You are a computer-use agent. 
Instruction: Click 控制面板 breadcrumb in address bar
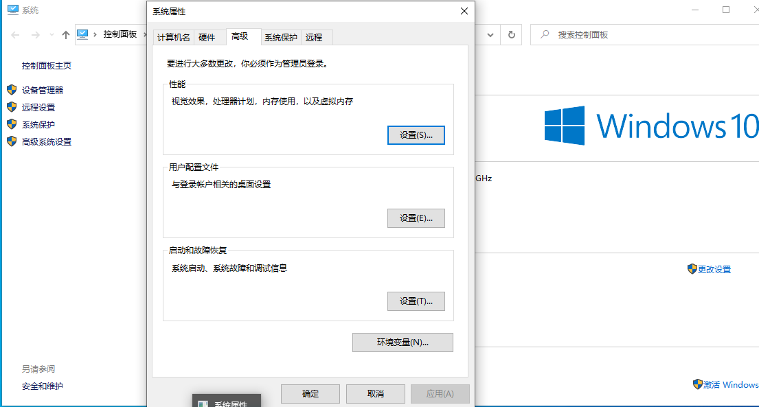point(120,34)
